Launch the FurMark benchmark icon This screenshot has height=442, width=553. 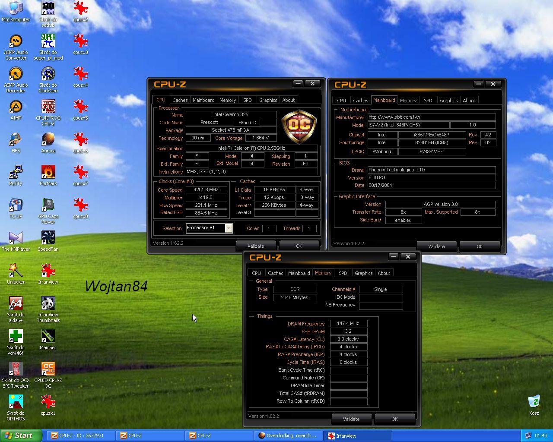click(x=48, y=176)
